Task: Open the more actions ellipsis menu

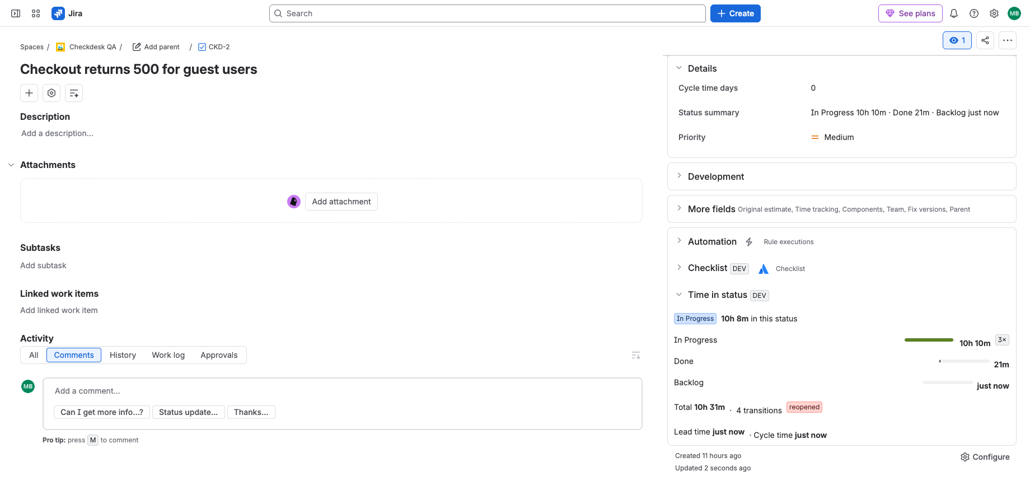Action: (x=1008, y=40)
